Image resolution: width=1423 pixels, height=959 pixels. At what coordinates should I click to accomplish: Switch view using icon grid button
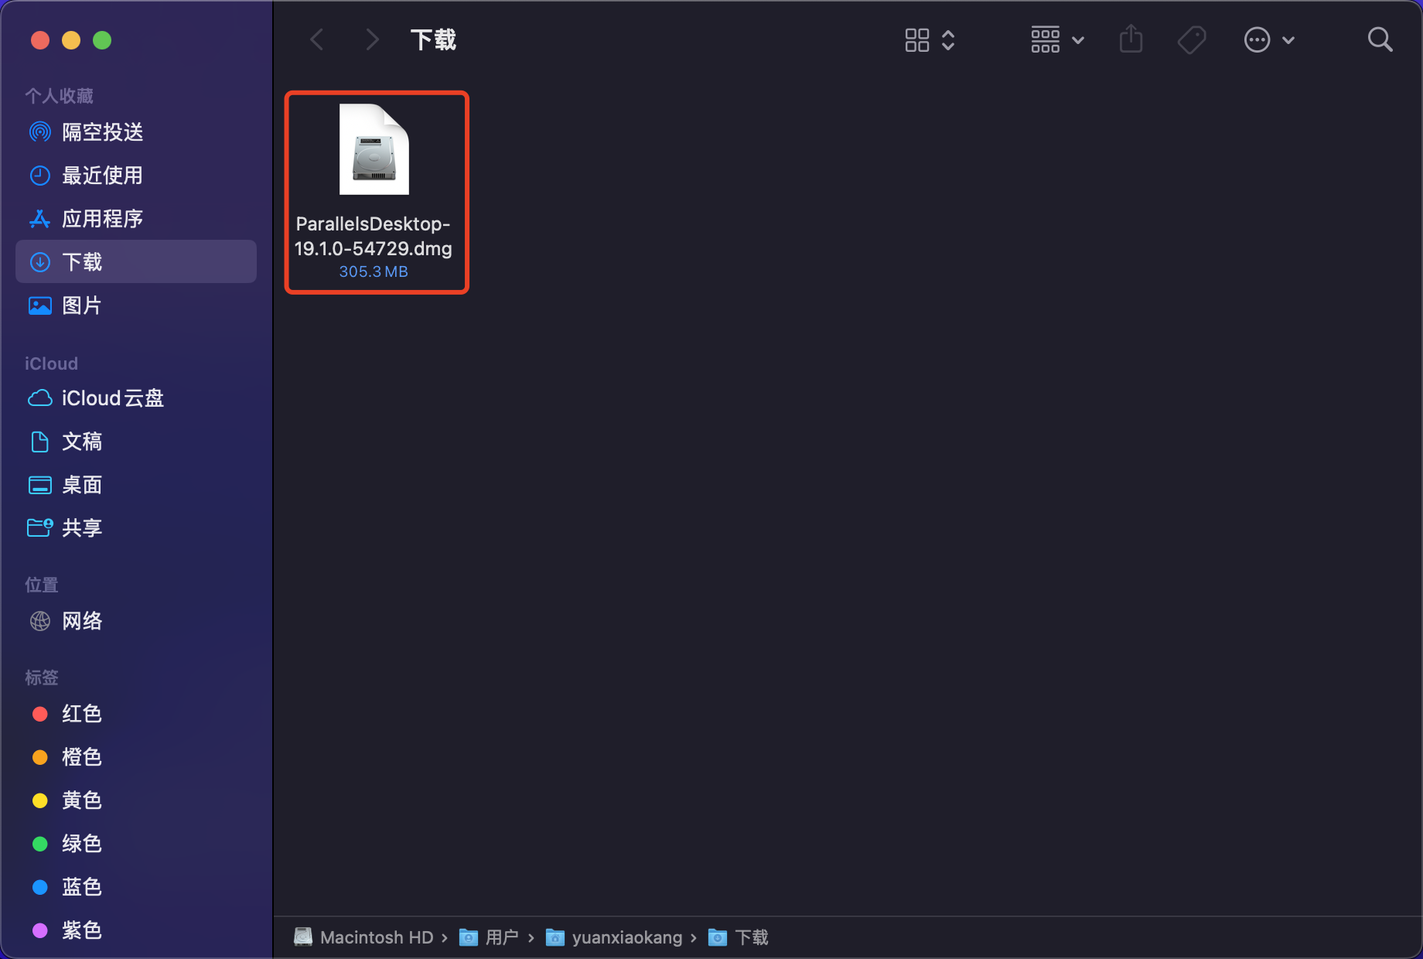pos(917,40)
